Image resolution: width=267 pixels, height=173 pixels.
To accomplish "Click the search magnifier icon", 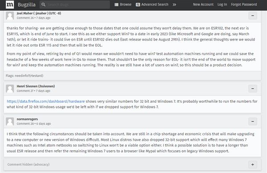I will point(44,4).
